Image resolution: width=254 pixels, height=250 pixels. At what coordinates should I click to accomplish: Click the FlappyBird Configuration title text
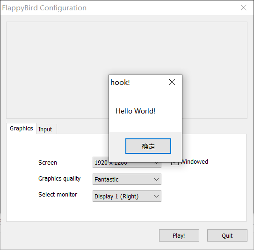[x=44, y=8]
